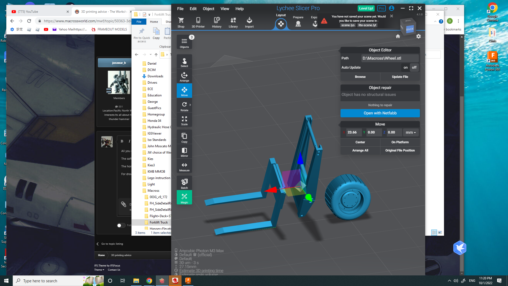
Task: Reload the page in Chrome
Action: point(29,21)
